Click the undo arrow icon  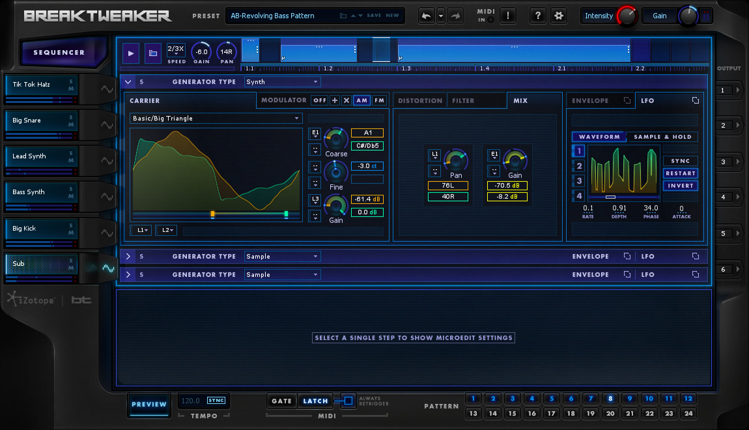(426, 16)
